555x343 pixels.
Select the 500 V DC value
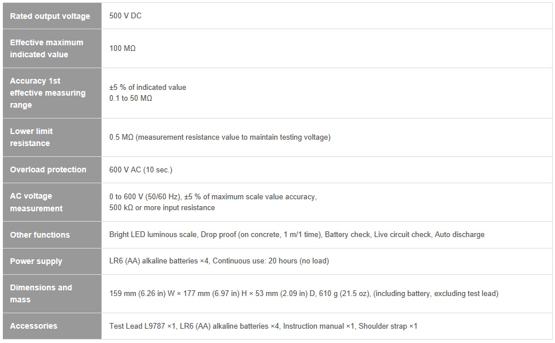point(125,16)
